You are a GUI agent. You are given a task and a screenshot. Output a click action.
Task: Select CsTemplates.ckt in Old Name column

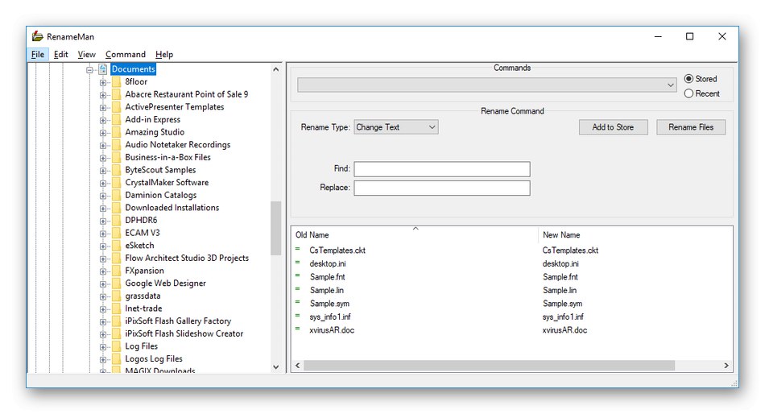pyautogui.click(x=337, y=250)
